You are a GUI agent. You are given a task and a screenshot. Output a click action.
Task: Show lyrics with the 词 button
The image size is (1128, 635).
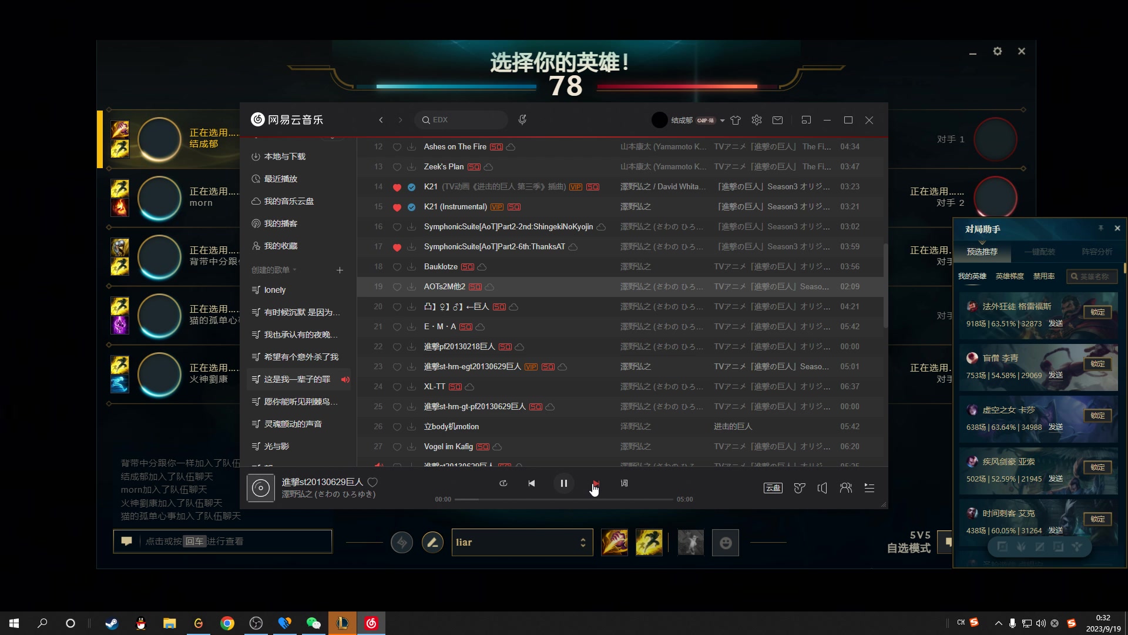(624, 483)
